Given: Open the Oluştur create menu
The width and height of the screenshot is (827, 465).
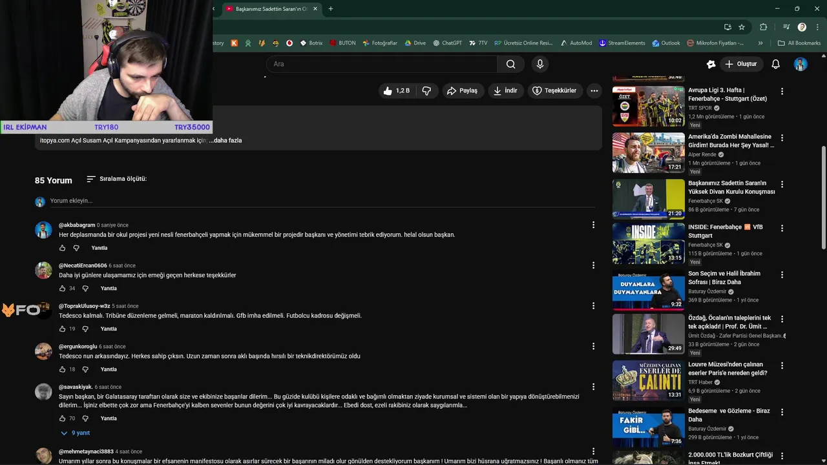Looking at the screenshot, I should tap(740, 64).
